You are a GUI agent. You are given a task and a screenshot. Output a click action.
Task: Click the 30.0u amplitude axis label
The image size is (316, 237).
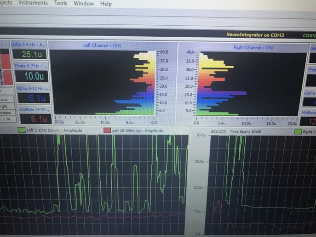[x=201, y=135]
